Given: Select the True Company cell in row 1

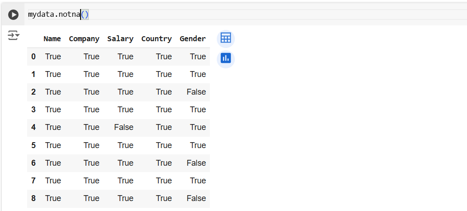Looking at the screenshot, I should coord(91,74).
